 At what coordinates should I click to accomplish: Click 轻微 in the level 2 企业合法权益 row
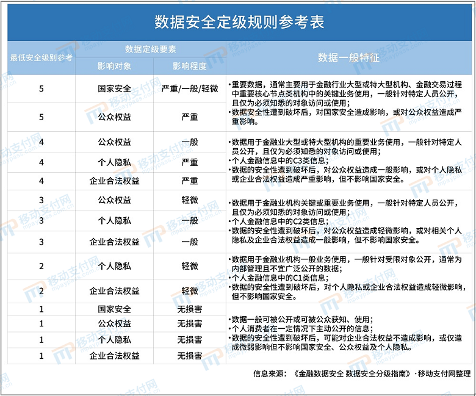(x=190, y=291)
